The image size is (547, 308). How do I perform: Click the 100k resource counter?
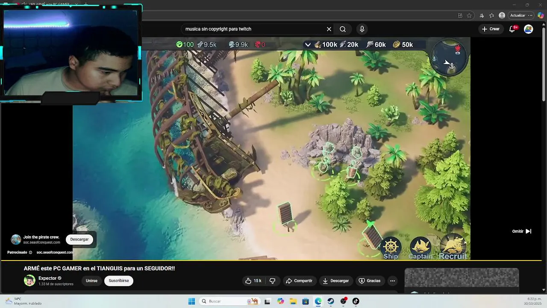326,44
